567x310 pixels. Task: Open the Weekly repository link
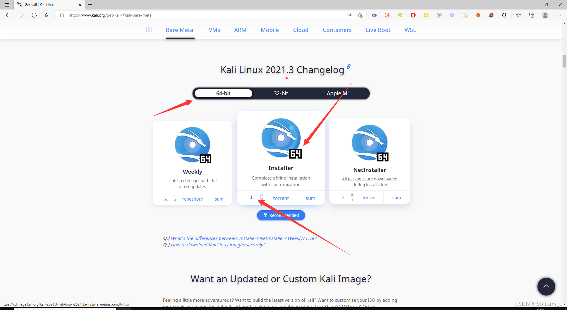193,199
